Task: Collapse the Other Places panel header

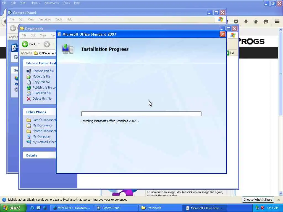Action: tap(39, 112)
